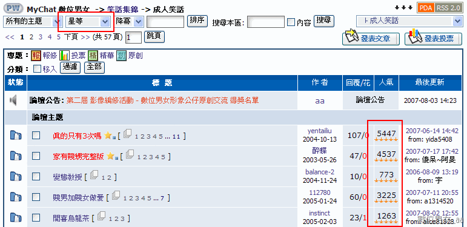
Task: Focus the sort filter text field
Action: click(x=165, y=22)
